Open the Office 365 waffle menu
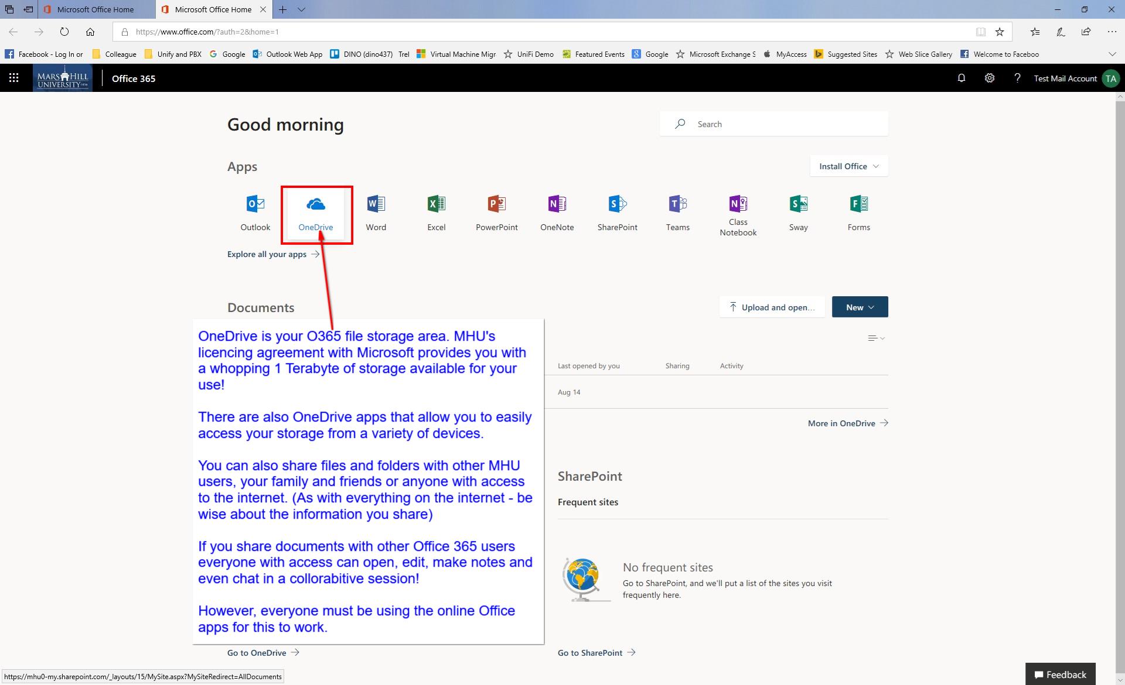The height and width of the screenshot is (685, 1125). coord(13,78)
